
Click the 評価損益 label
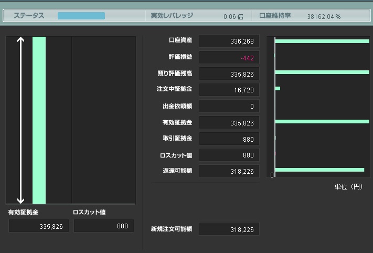pyautogui.click(x=180, y=57)
